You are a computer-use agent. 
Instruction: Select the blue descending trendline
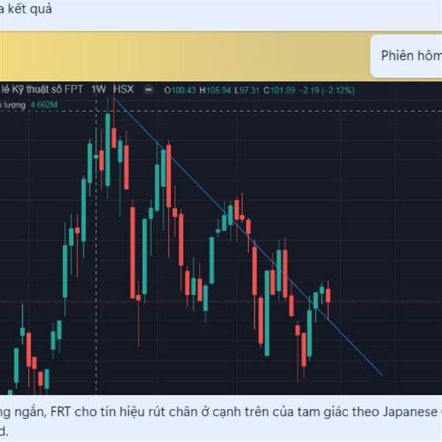tap(248, 236)
